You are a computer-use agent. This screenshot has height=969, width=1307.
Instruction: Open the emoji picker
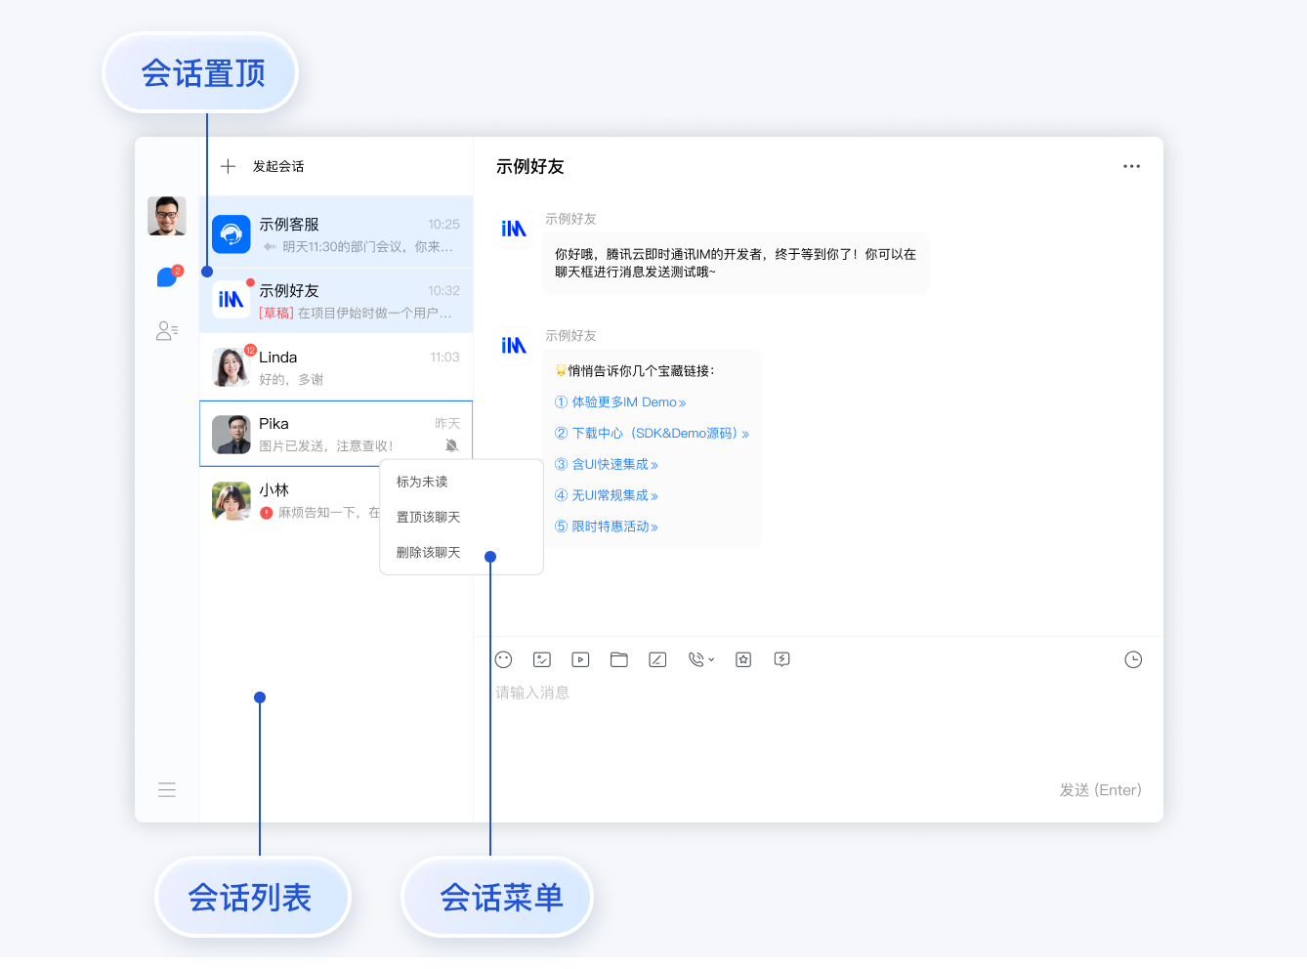tap(503, 659)
